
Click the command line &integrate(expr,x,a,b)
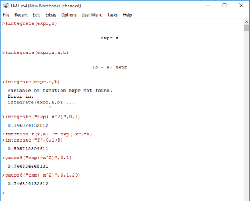click(x=36, y=53)
